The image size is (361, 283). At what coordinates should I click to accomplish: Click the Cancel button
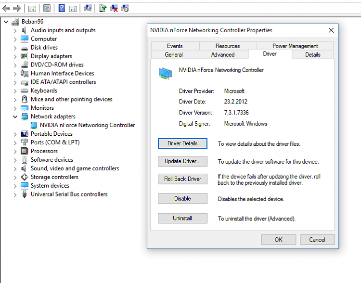tap(317, 240)
